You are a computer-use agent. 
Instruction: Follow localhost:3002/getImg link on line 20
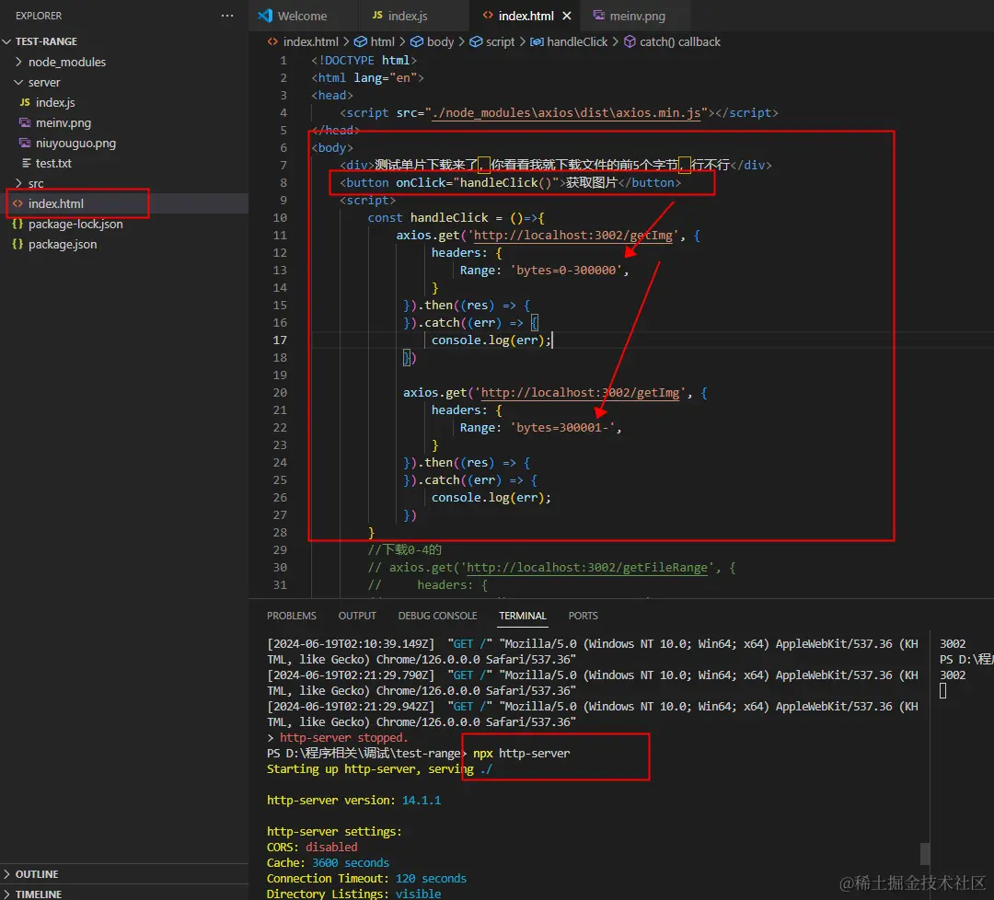580,393
